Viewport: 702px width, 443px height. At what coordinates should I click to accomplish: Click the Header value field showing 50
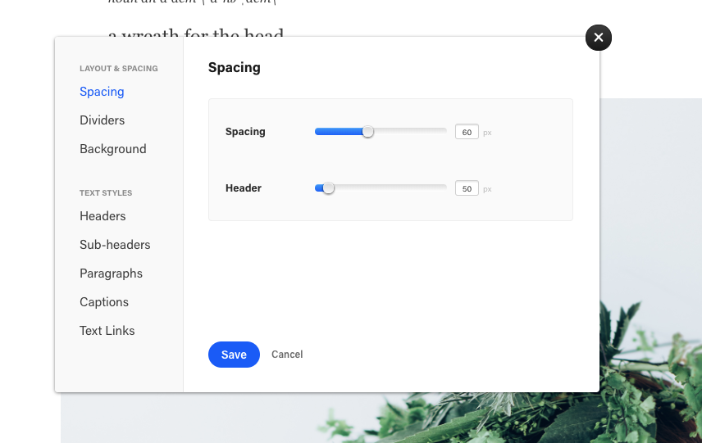click(467, 188)
